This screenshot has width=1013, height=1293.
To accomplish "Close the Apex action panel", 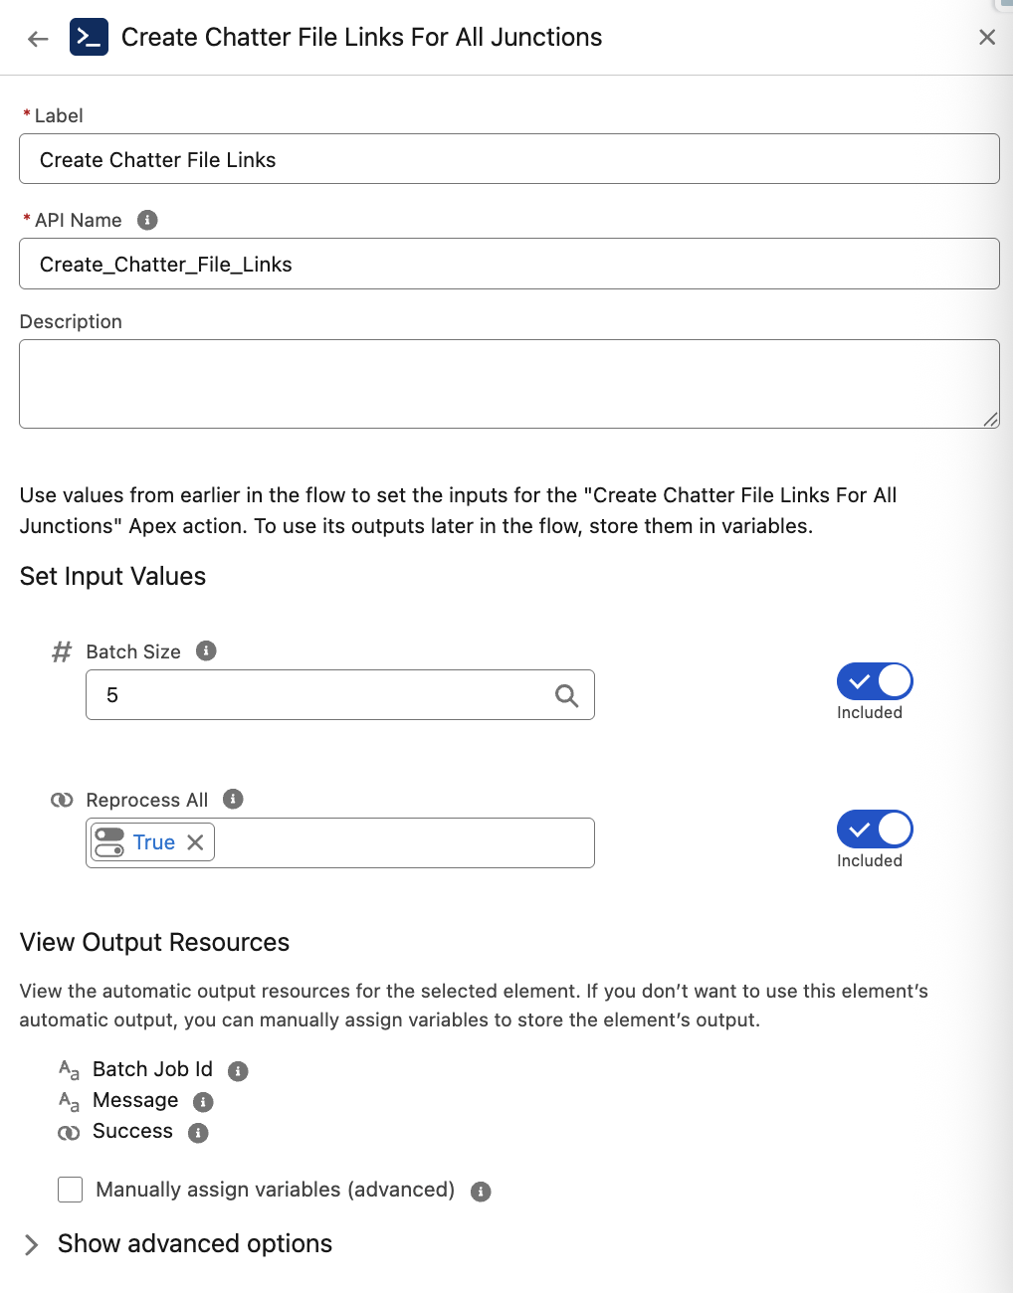I will [x=987, y=38].
